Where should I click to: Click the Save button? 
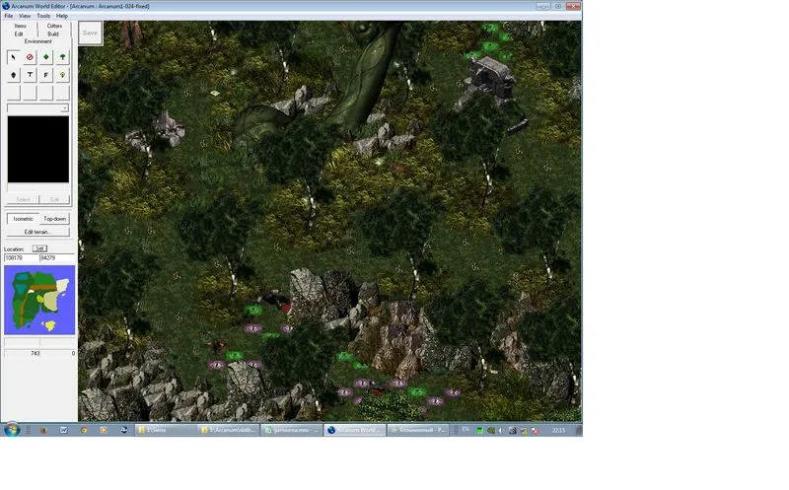[x=91, y=33]
